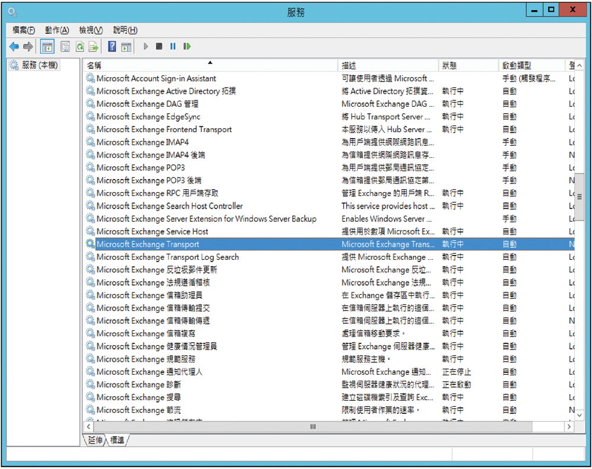Image resolution: width=592 pixels, height=469 pixels.
Task: Click the vertical scrollbar down arrow
Action: click(x=579, y=415)
